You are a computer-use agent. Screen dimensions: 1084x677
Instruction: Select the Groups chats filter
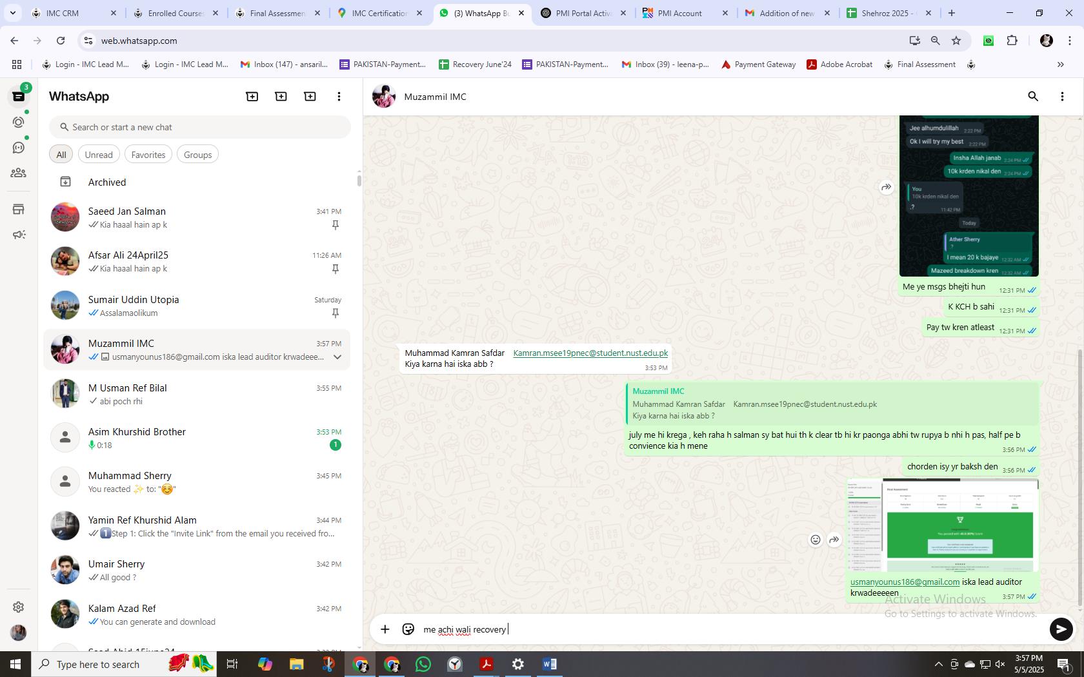197,155
